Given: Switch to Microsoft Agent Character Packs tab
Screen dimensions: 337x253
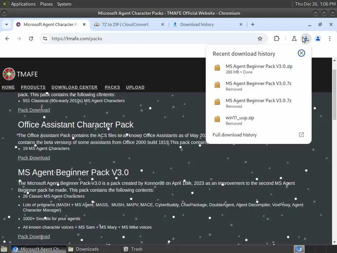Looking at the screenshot, I should (51, 24).
